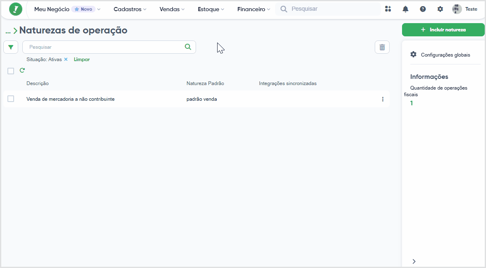Expand the Financeiro dropdown chevron

268,9
